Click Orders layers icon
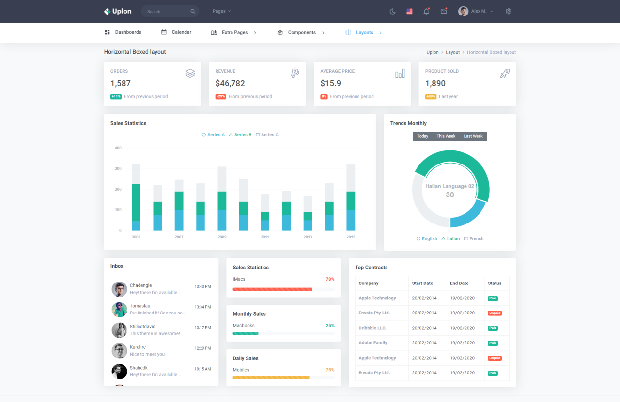The height and width of the screenshot is (402, 620). pos(190,73)
